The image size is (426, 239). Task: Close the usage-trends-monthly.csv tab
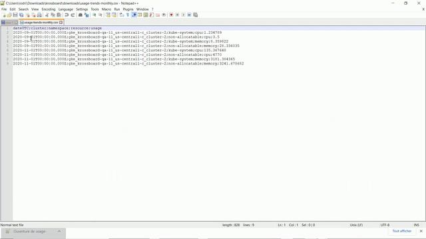61,23
